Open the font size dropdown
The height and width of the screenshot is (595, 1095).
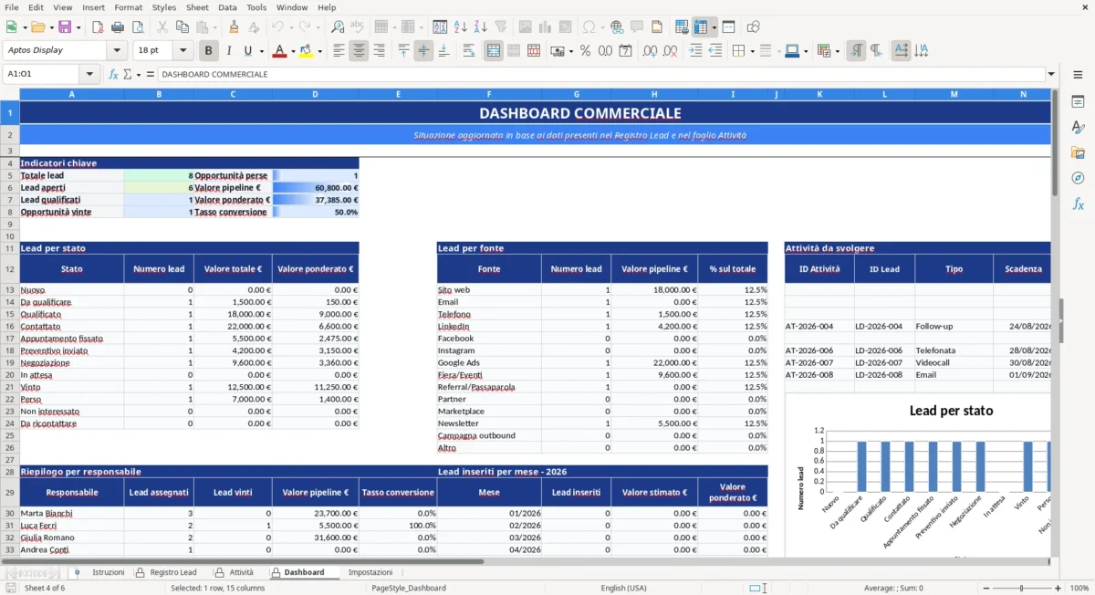pos(182,51)
